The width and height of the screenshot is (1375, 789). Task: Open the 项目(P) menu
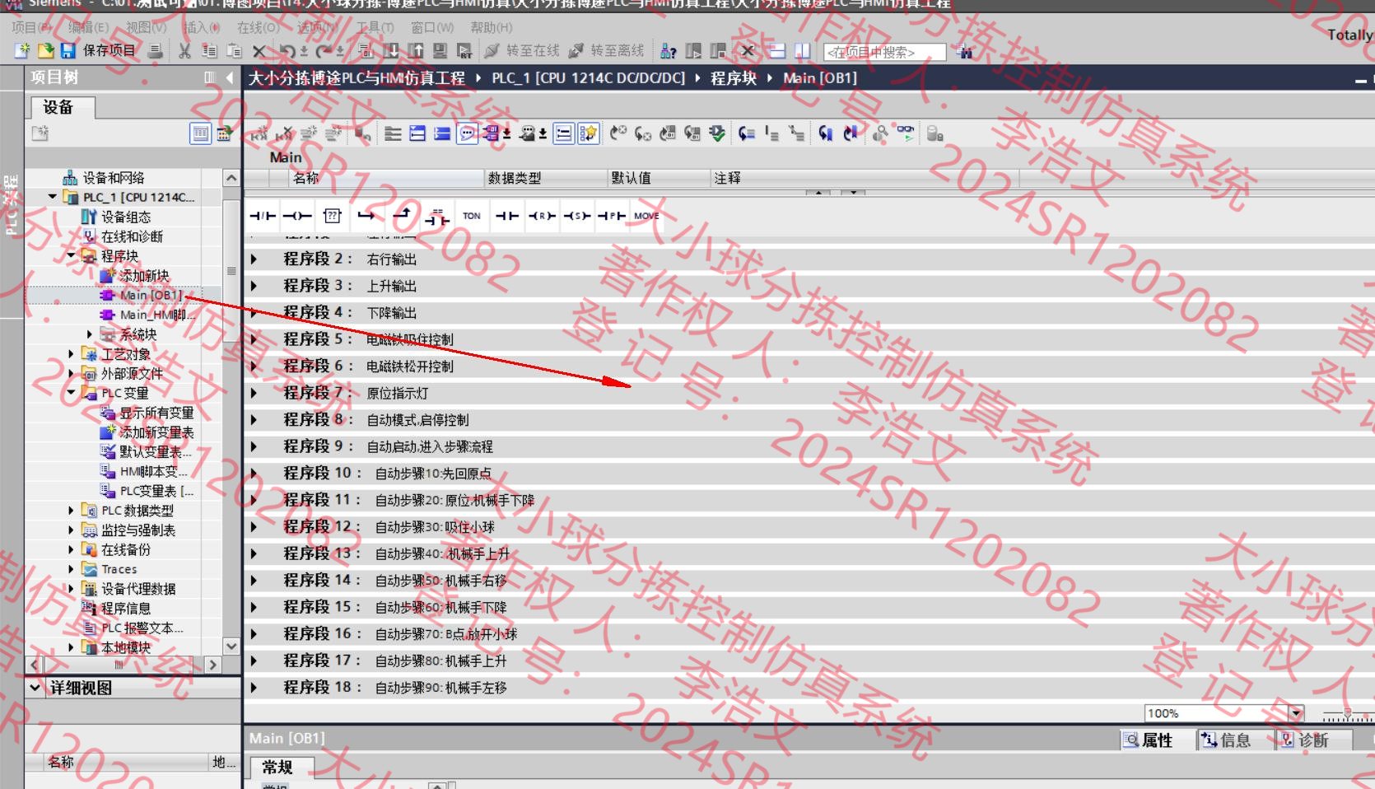[31, 27]
